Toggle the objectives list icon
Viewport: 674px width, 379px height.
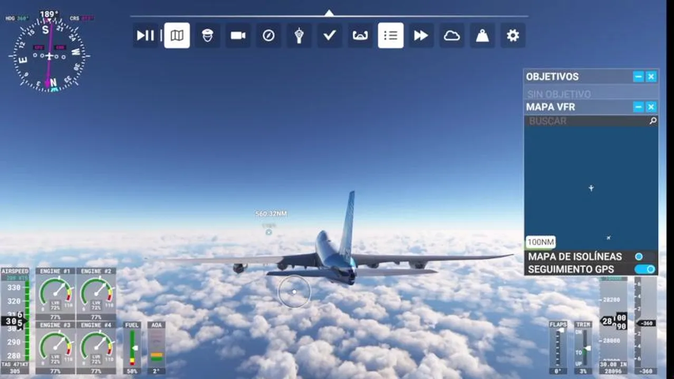391,35
